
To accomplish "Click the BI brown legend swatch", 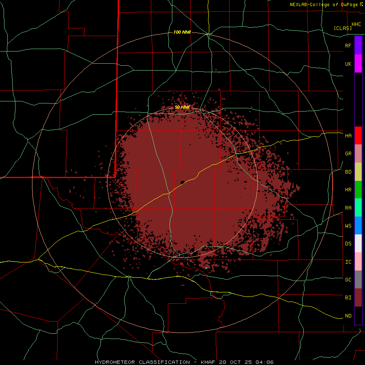I will tap(358, 298).
